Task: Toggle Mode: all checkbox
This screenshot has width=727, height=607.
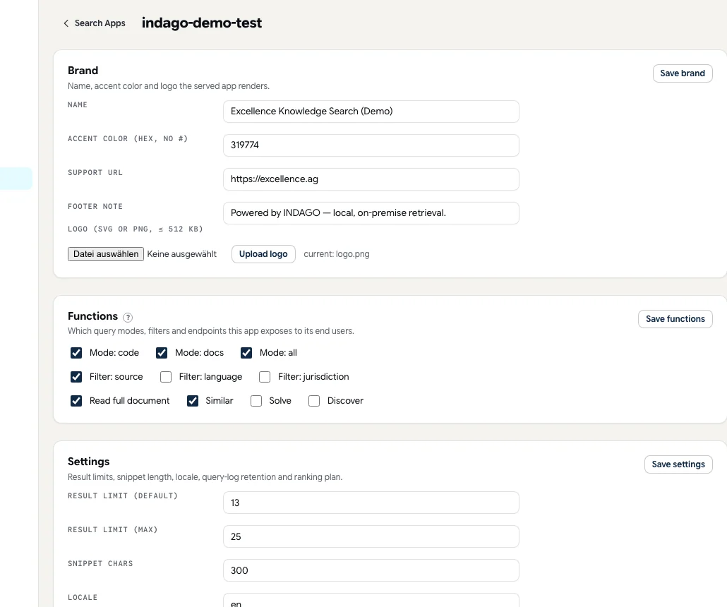Action: click(x=246, y=353)
